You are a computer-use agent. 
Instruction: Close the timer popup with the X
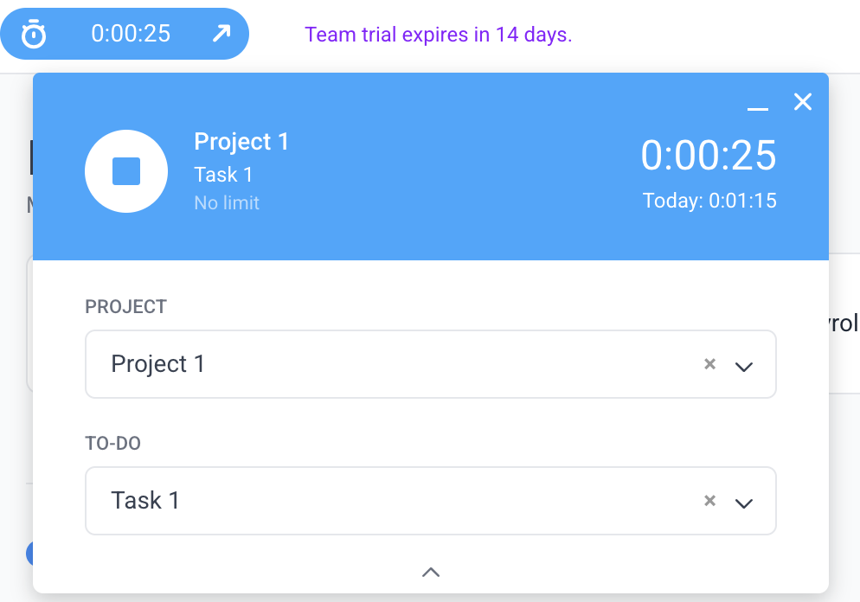point(803,102)
